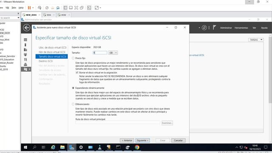The height and width of the screenshot is (153, 272).
Task: Open the Ayuda menu in Server Manager
Action: [x=264, y=28]
